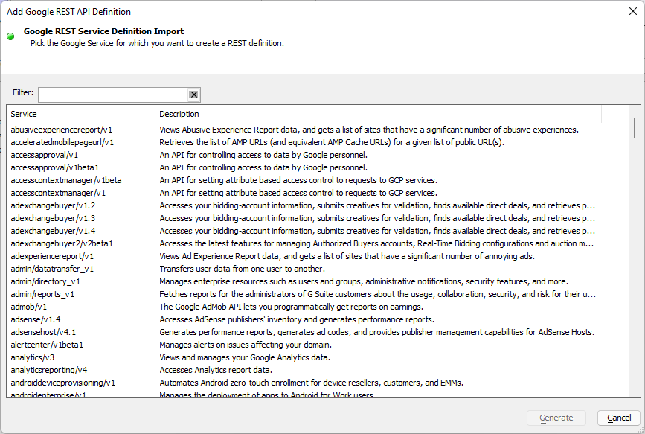
Task: Pick the accessapproval/v1beta1 entry
Action: coord(55,167)
